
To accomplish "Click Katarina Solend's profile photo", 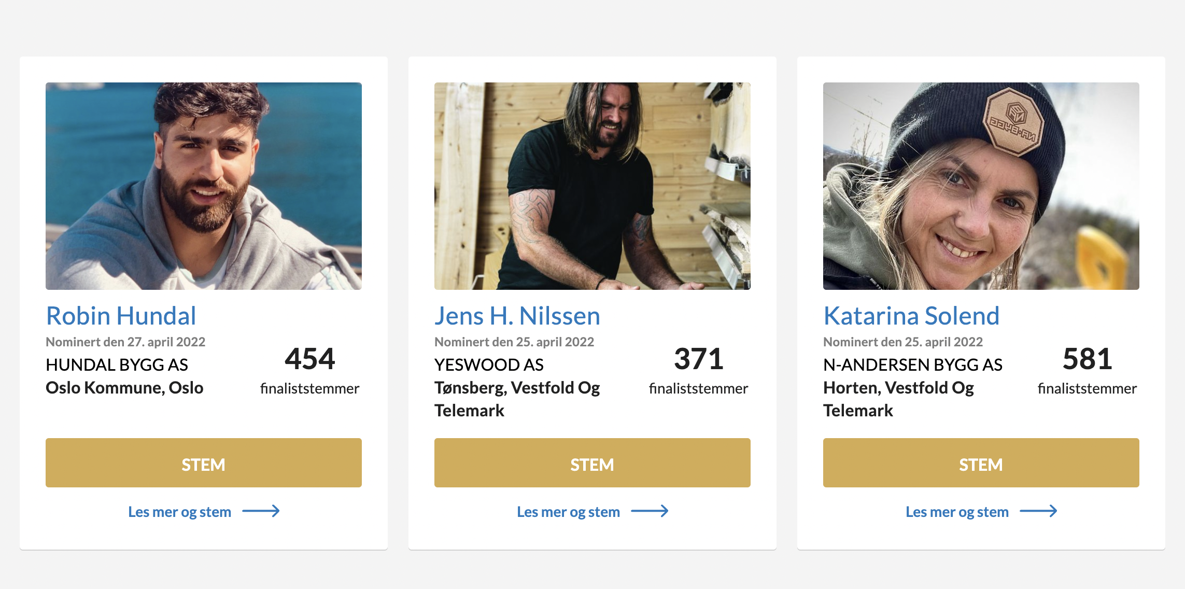I will [x=981, y=186].
